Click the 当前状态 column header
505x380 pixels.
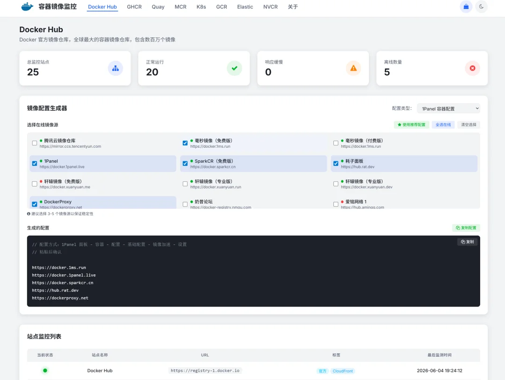pyautogui.click(x=45, y=355)
